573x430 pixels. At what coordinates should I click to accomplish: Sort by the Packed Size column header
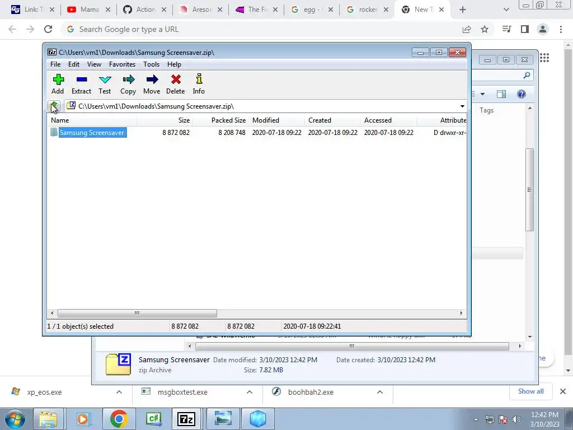[220, 120]
